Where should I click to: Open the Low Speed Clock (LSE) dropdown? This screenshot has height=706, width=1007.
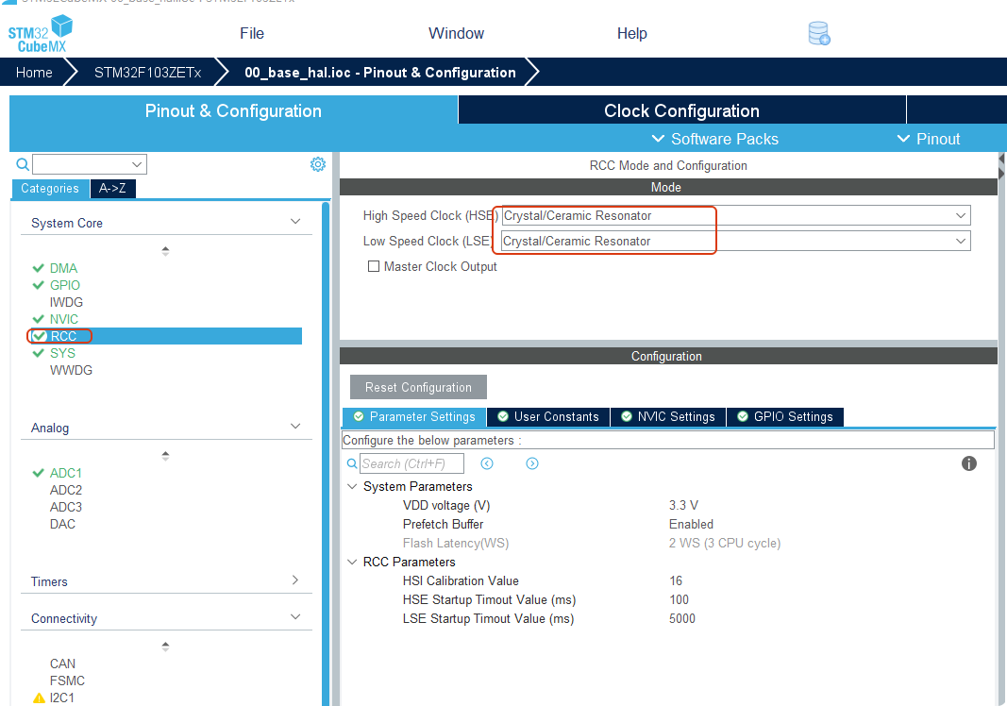point(735,241)
